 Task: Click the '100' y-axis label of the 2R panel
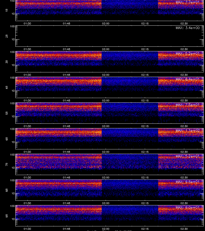coord(12,26)
